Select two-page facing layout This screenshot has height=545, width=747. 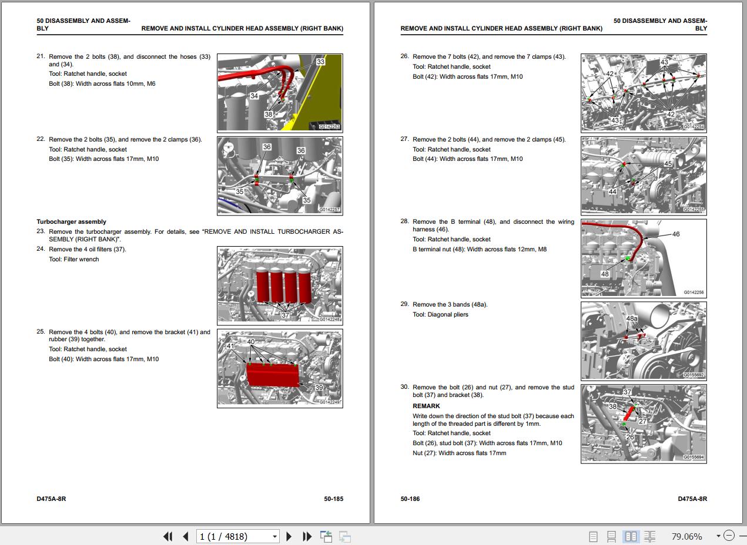(x=631, y=536)
